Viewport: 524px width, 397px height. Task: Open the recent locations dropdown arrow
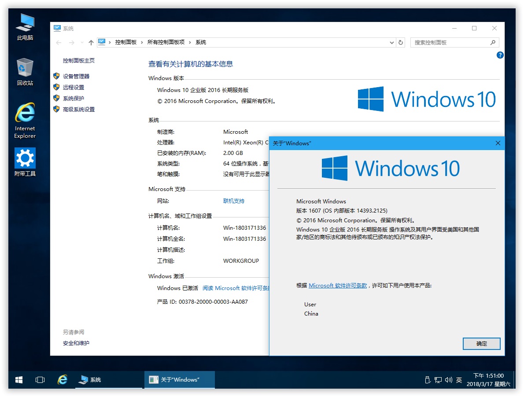(x=82, y=42)
